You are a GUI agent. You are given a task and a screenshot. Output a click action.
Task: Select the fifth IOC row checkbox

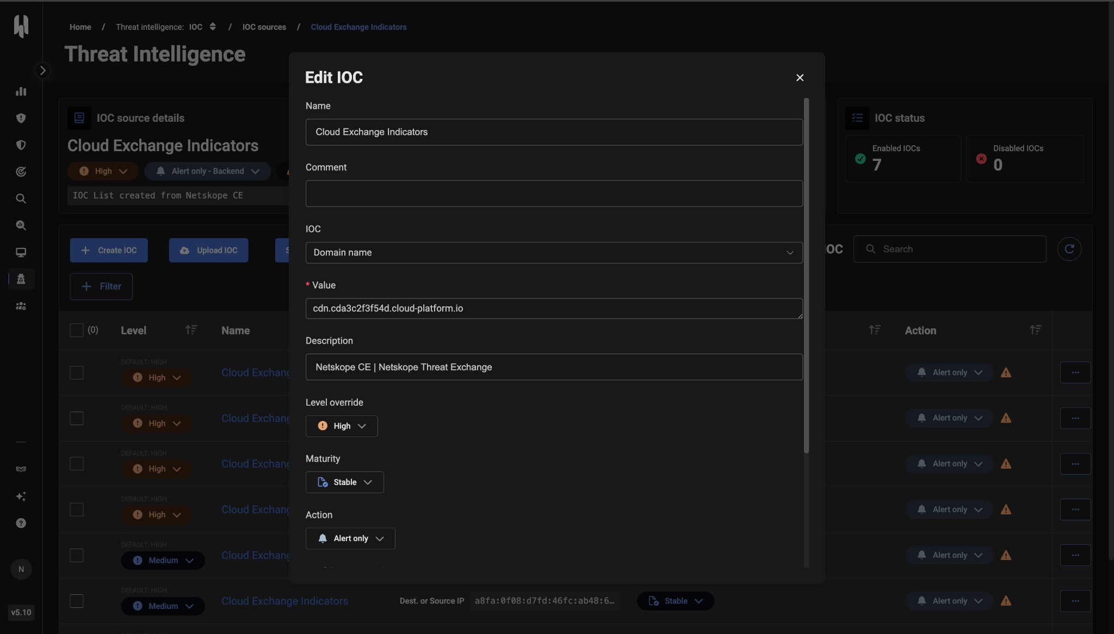tap(77, 555)
